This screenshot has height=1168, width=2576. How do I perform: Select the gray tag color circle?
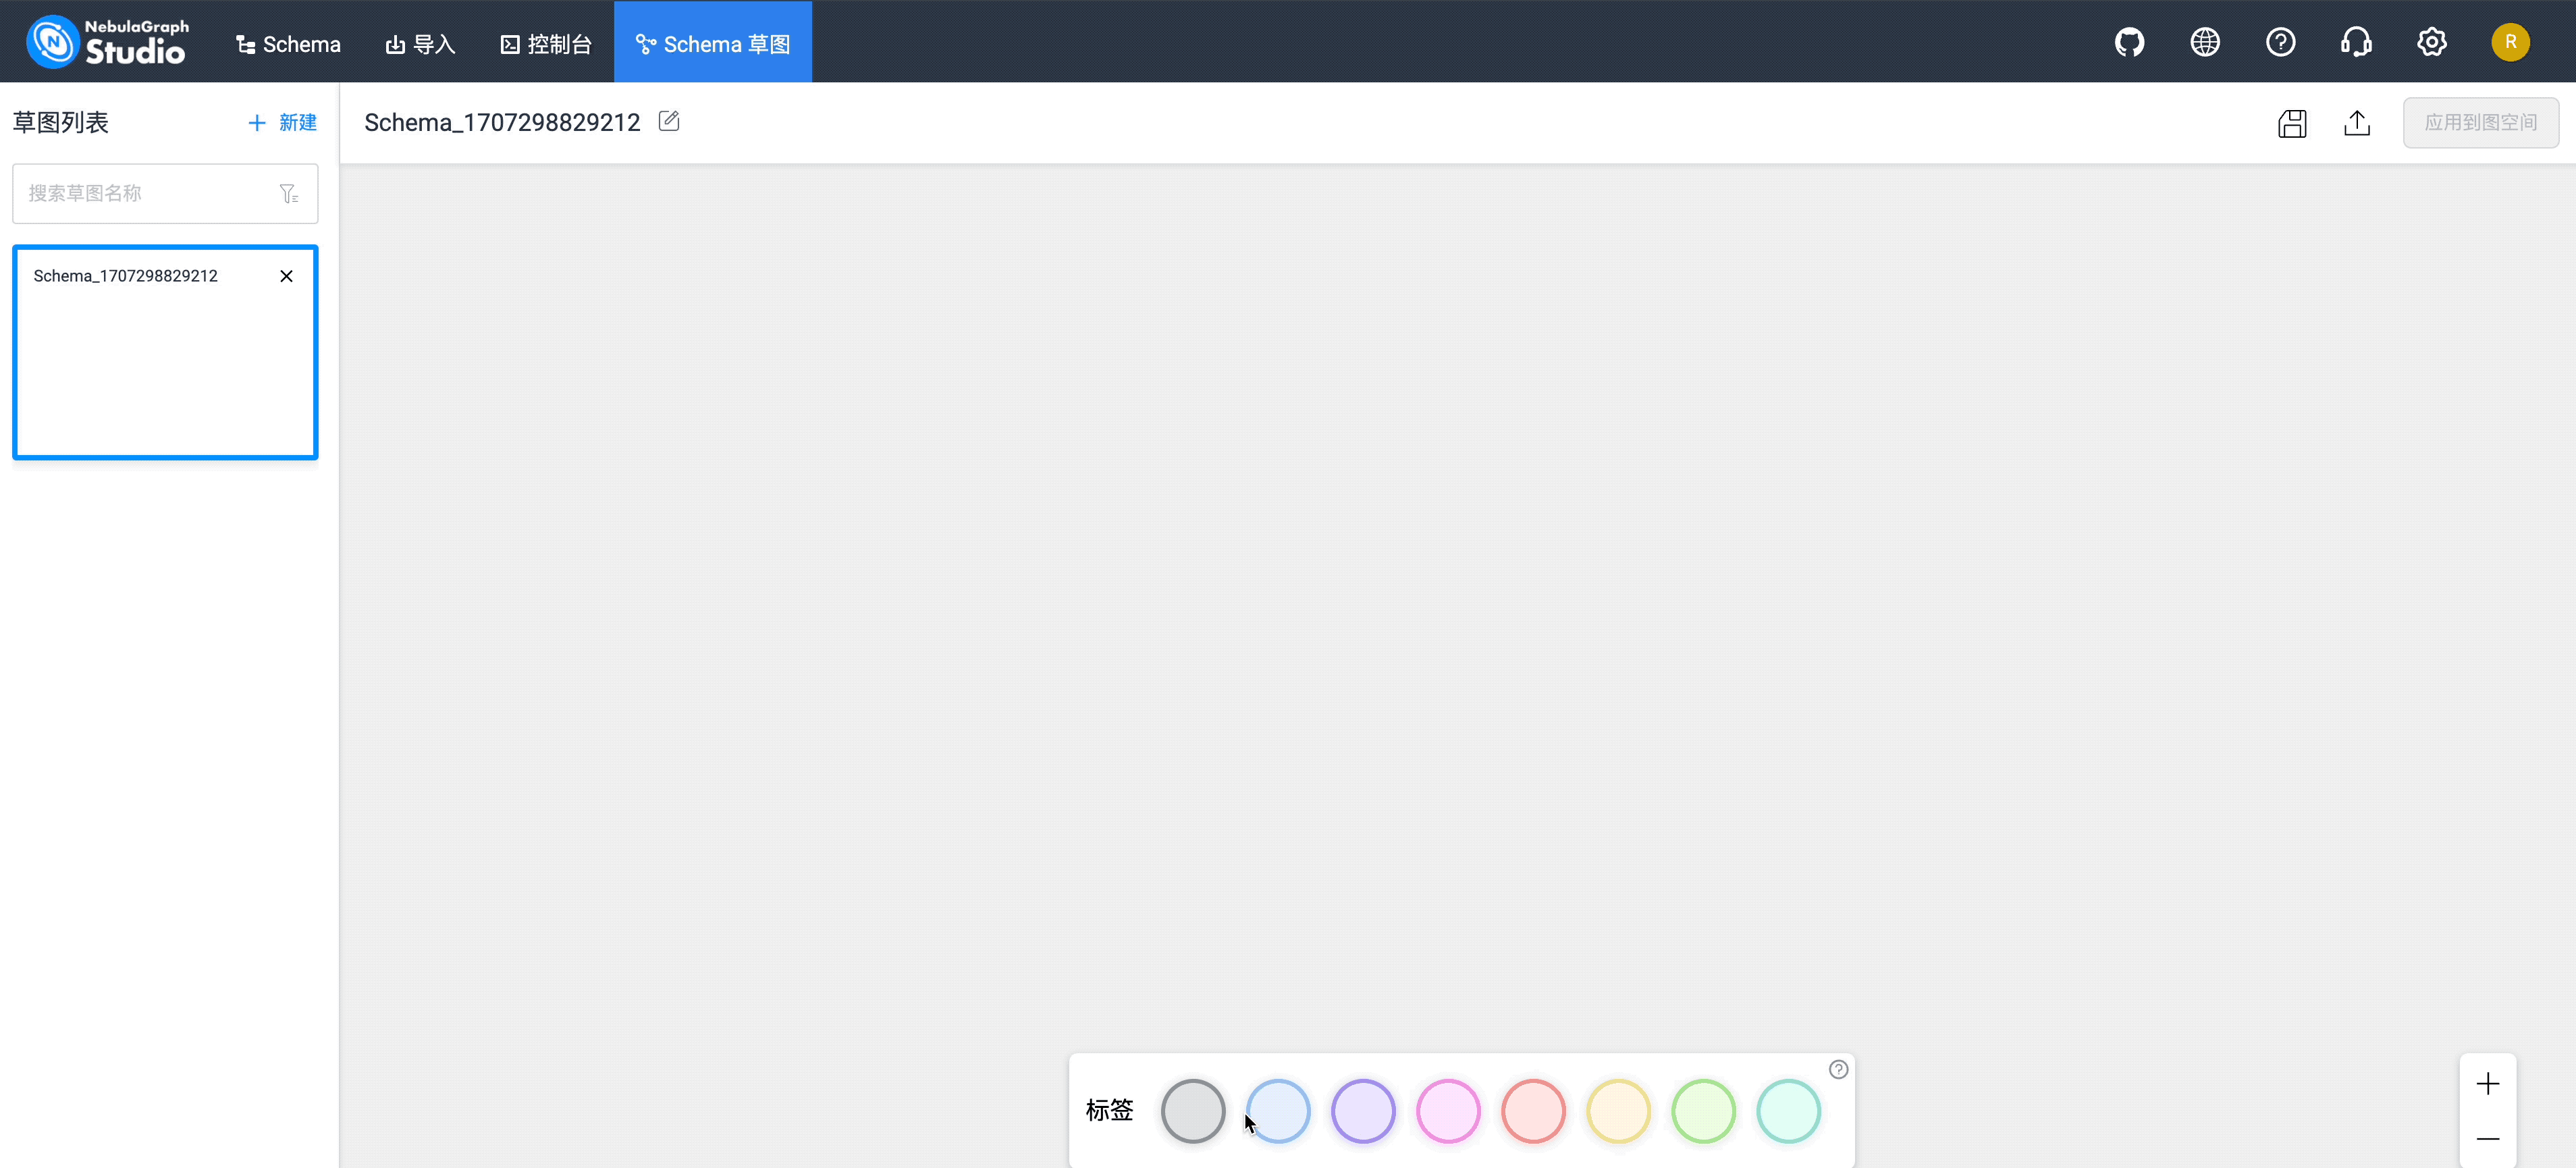pyautogui.click(x=1192, y=1110)
